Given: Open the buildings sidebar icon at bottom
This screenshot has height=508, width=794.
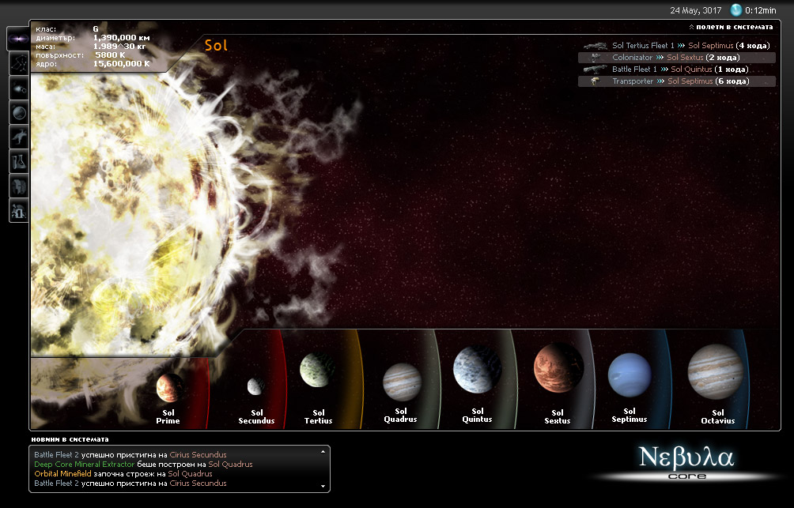Looking at the screenshot, I should [18, 211].
